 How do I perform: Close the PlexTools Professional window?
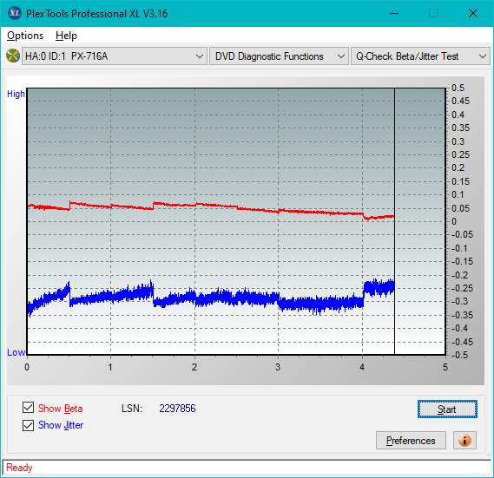tap(473, 13)
